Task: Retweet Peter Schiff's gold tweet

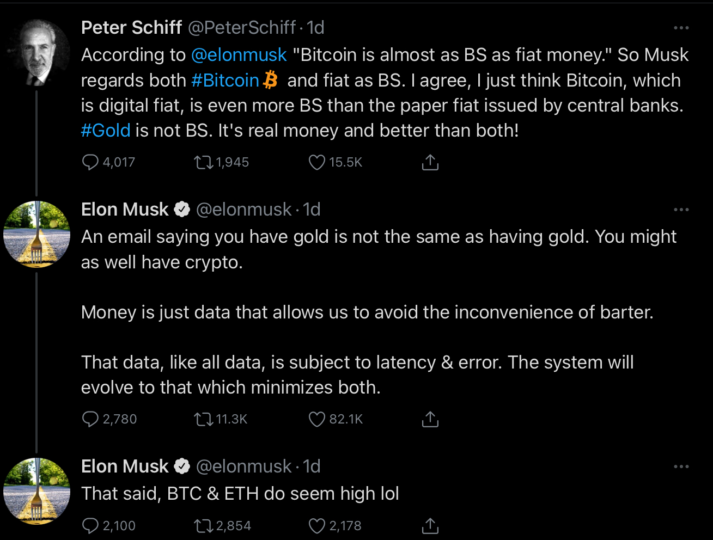Action: coord(204,162)
